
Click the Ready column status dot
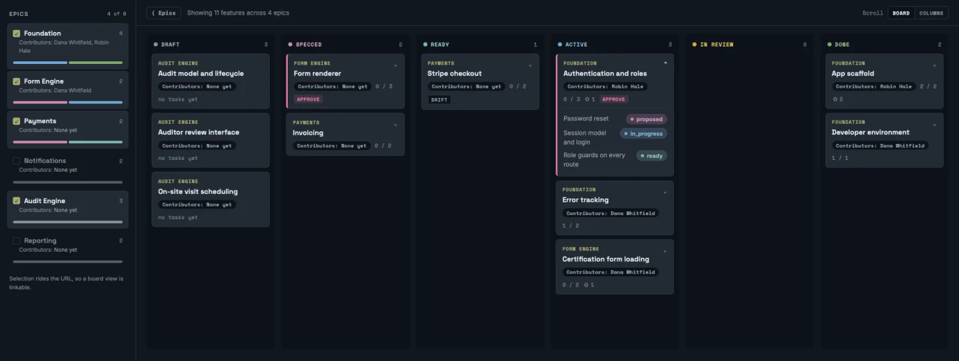(425, 45)
